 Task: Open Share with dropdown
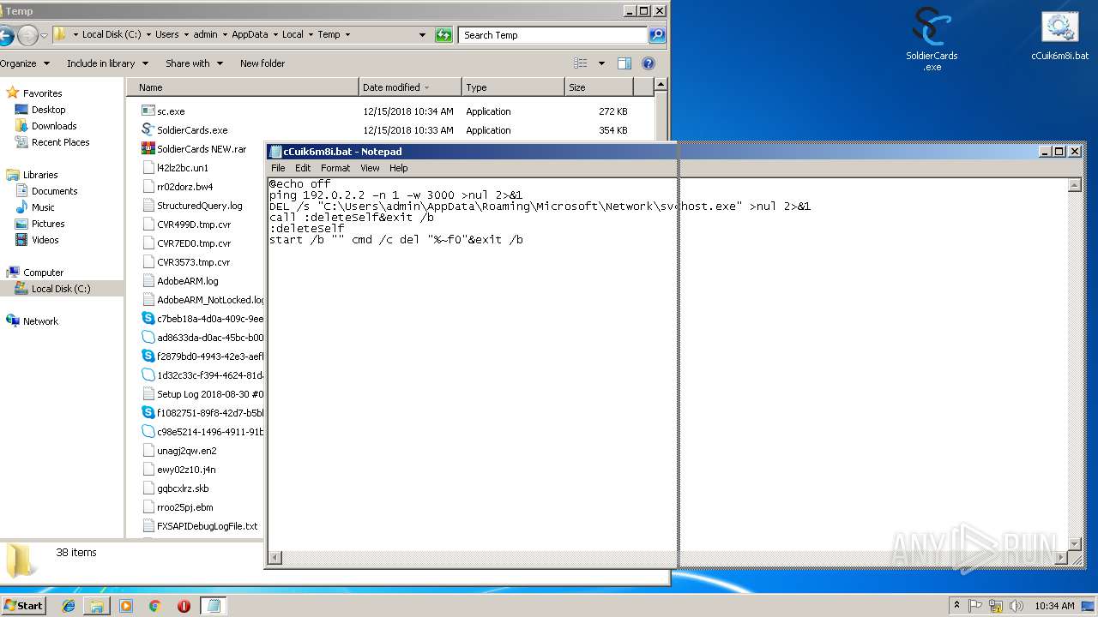pyautogui.click(x=194, y=63)
